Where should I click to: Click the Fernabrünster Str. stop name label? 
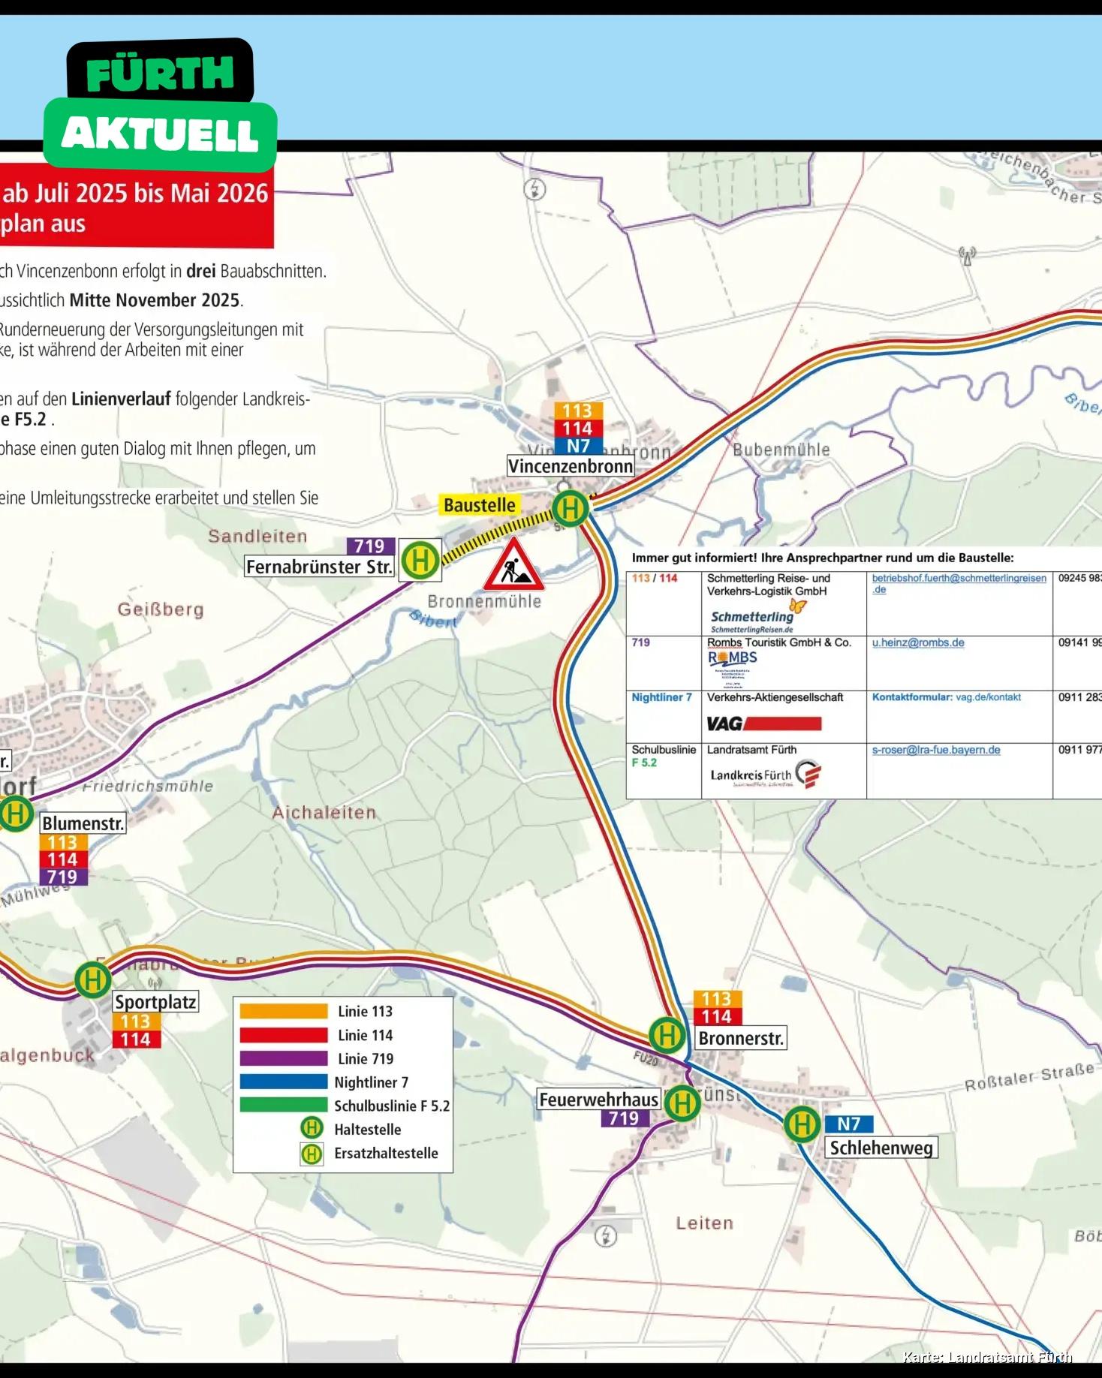(x=320, y=567)
